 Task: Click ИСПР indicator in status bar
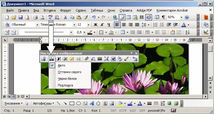(123, 111)
